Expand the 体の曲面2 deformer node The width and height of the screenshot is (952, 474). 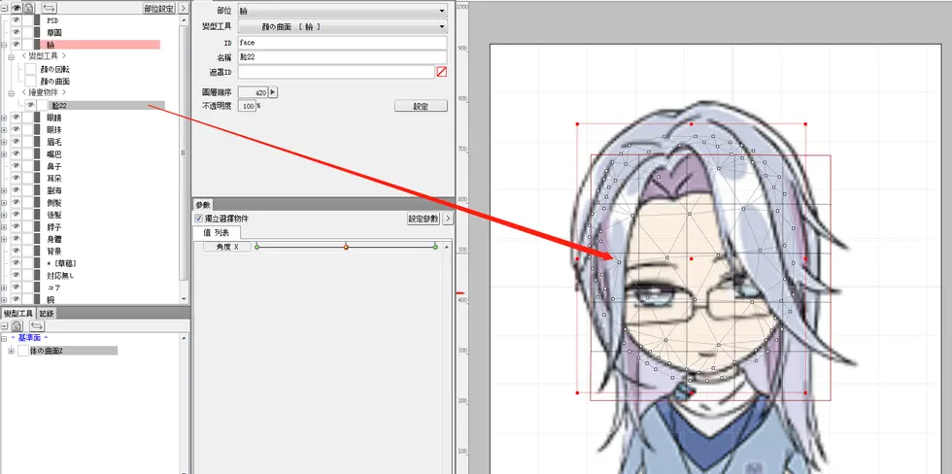12,352
